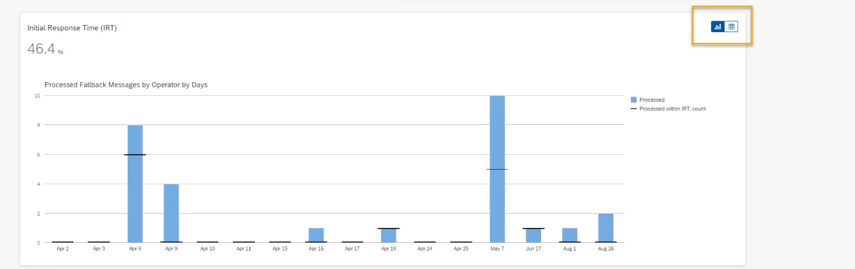Click the Apr 8 bar
The image size is (855, 269).
click(x=135, y=183)
